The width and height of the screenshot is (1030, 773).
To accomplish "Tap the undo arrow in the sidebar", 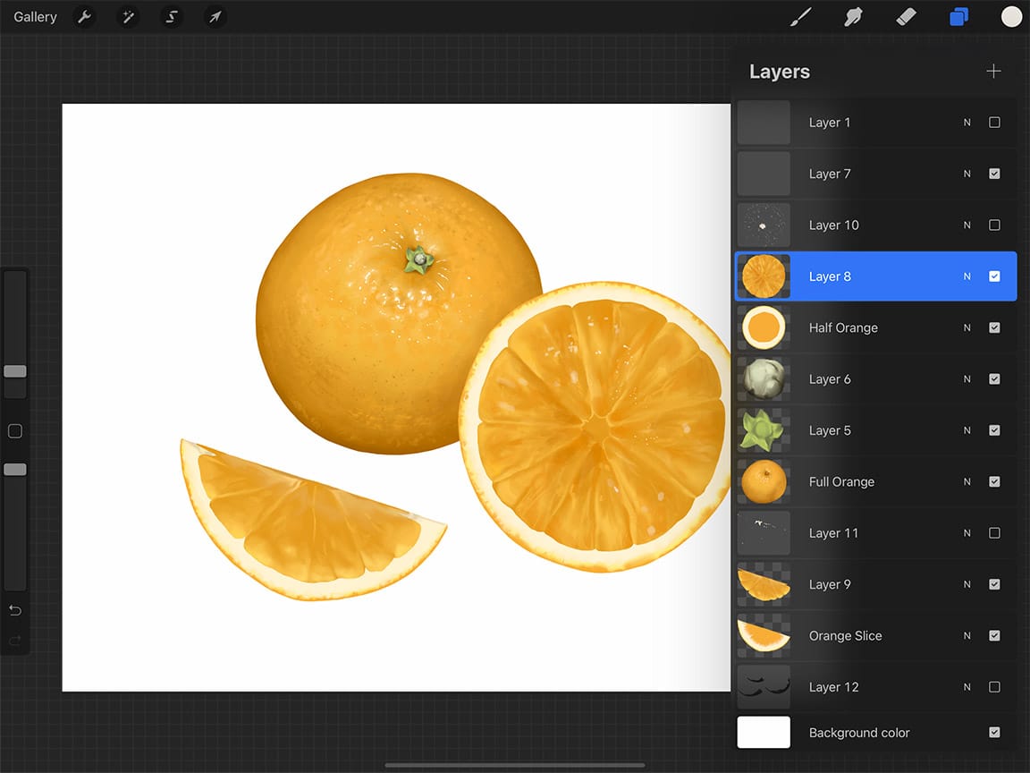I will tap(14, 610).
